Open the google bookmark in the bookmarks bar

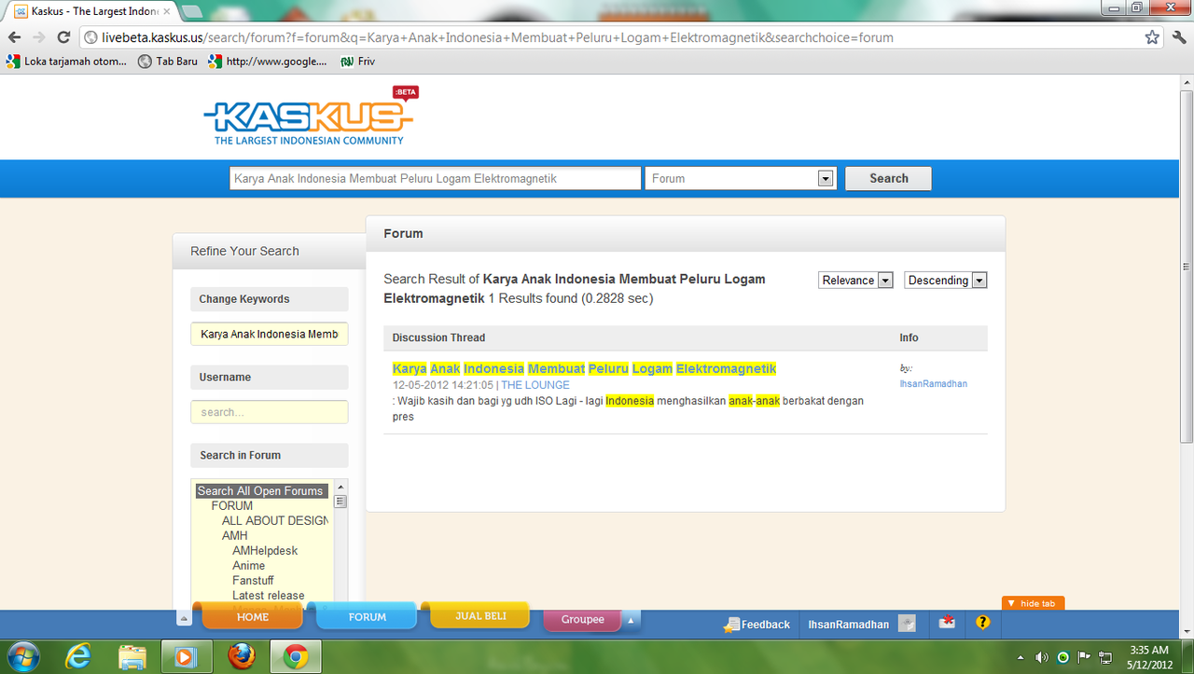(x=268, y=62)
